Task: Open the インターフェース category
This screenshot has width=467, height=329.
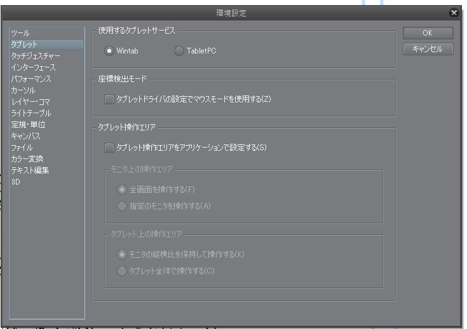Action: [x=47, y=67]
